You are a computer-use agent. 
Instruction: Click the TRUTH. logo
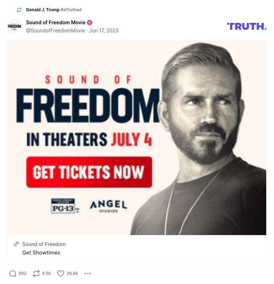pos(246,26)
